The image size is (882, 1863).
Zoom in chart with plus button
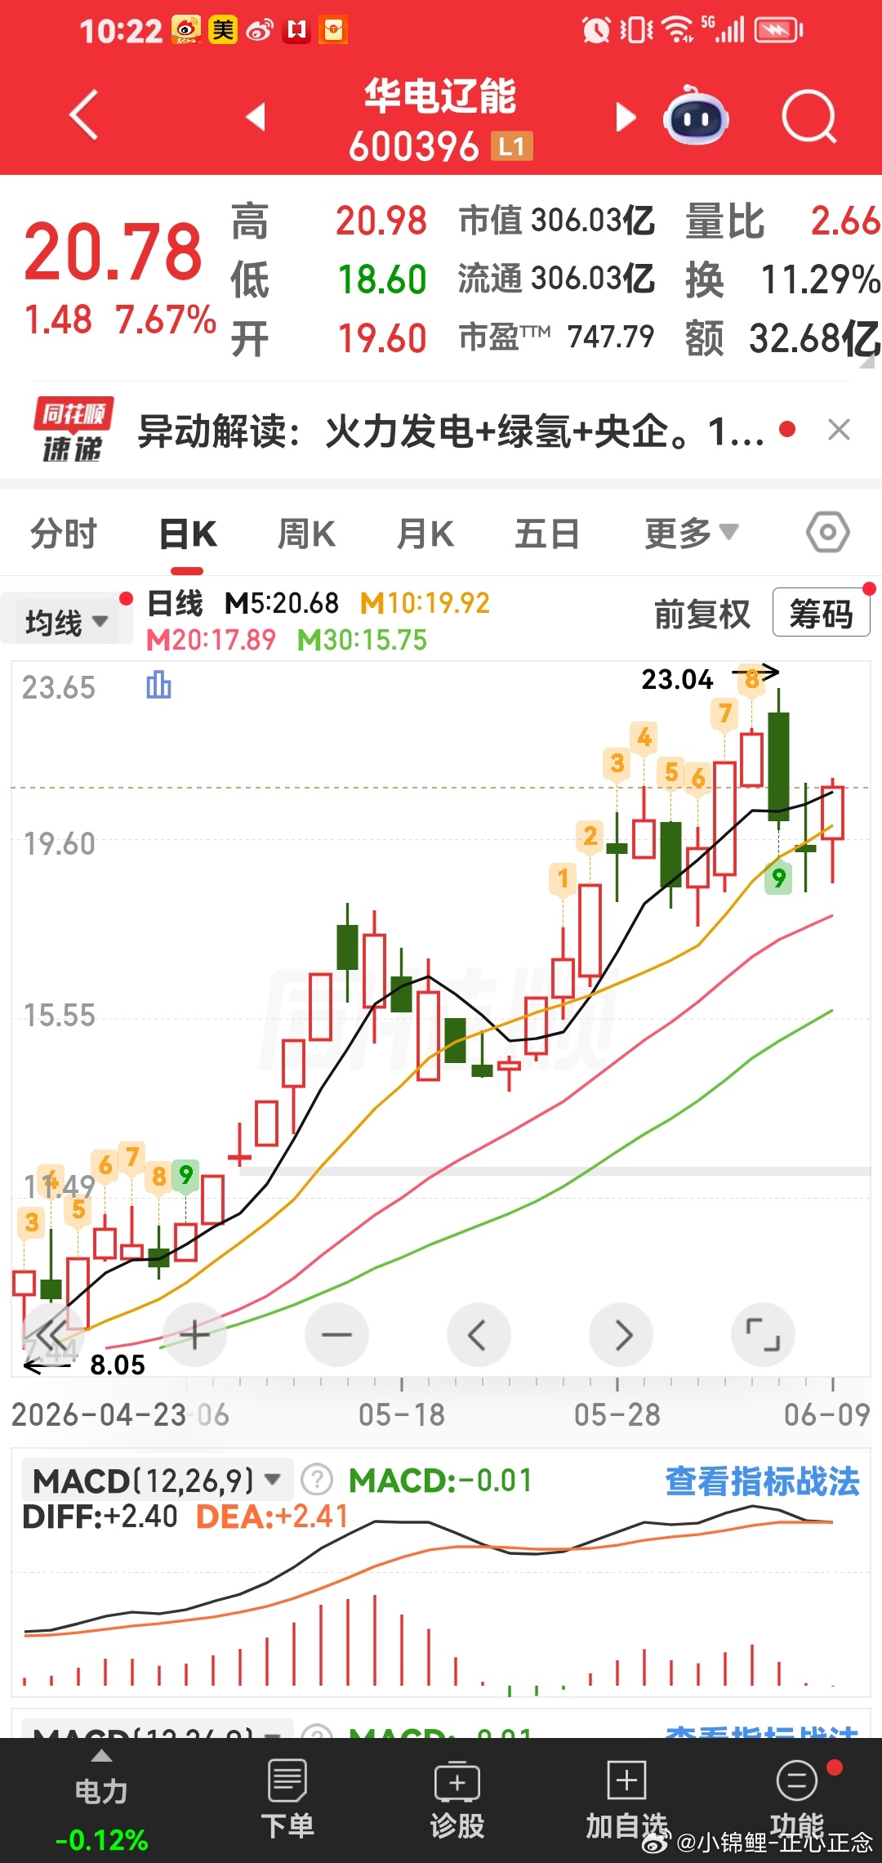pos(194,1336)
